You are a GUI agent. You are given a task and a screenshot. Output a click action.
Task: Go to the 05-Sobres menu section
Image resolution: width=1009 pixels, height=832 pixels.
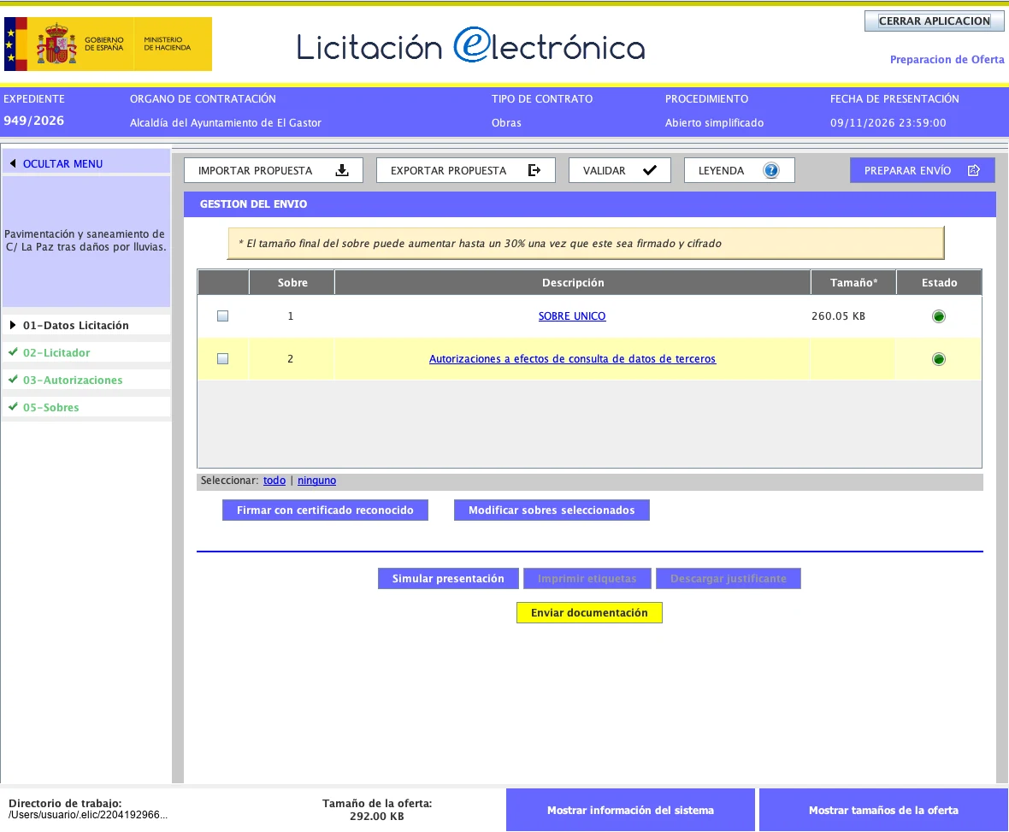[x=86, y=407]
